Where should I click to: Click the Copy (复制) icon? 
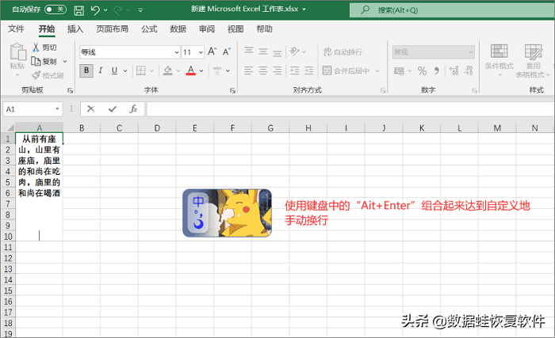36,61
